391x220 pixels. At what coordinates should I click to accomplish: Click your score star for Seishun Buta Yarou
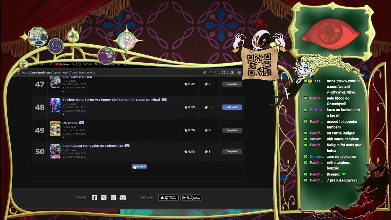(x=206, y=107)
